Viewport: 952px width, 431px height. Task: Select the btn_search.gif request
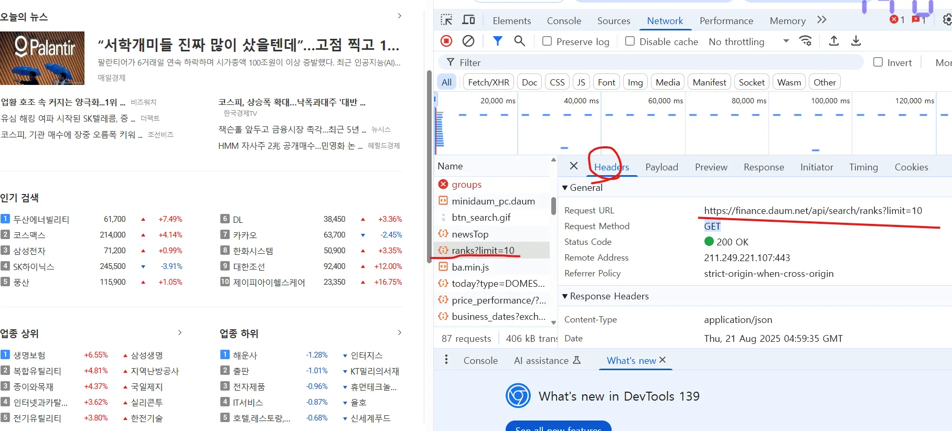(493, 217)
